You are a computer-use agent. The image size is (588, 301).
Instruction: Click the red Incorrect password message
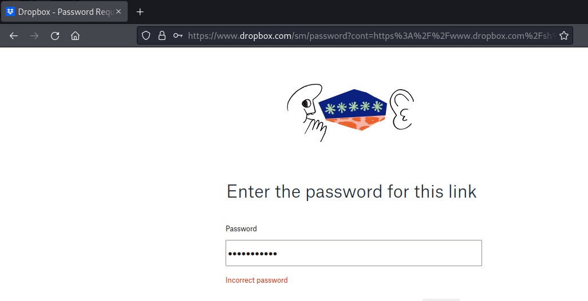[x=256, y=280]
